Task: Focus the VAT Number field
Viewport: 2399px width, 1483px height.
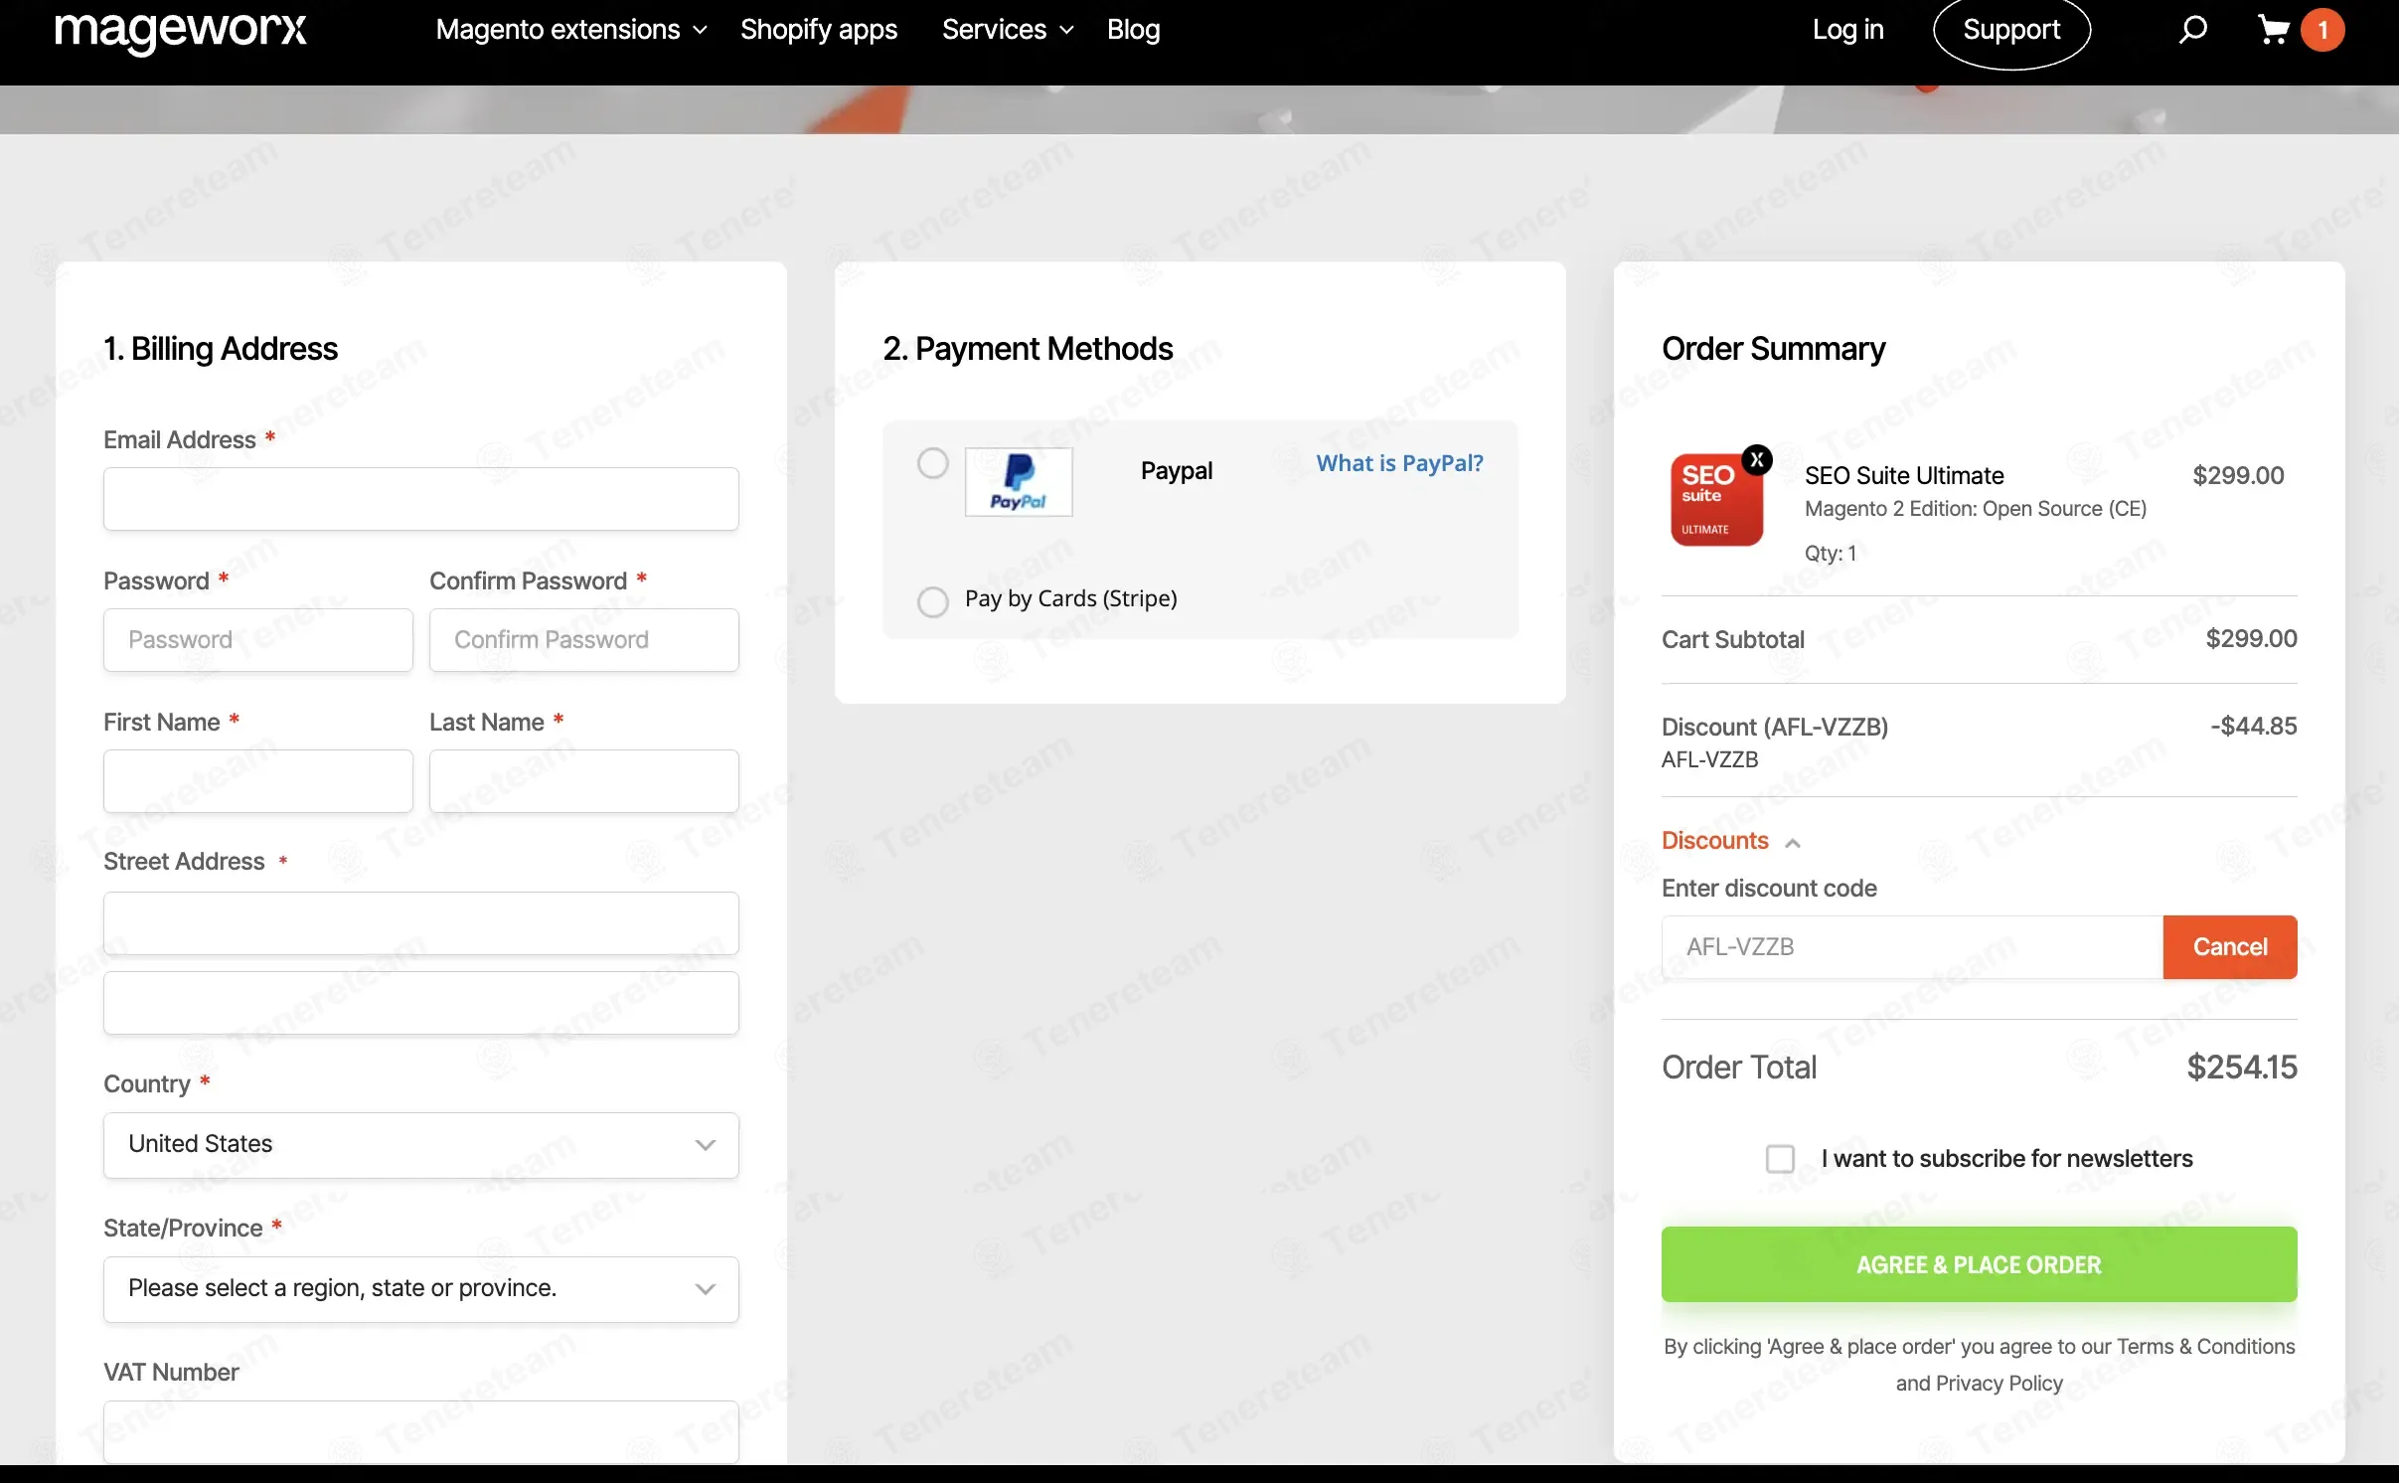Action: tap(421, 1431)
